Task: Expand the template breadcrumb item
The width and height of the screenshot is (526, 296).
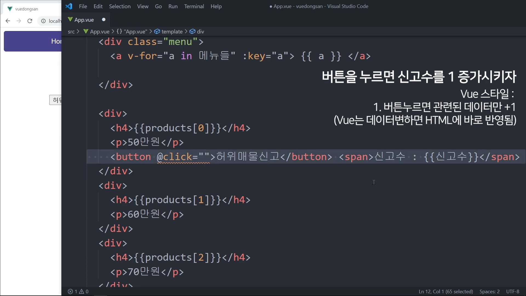Action: point(172,32)
